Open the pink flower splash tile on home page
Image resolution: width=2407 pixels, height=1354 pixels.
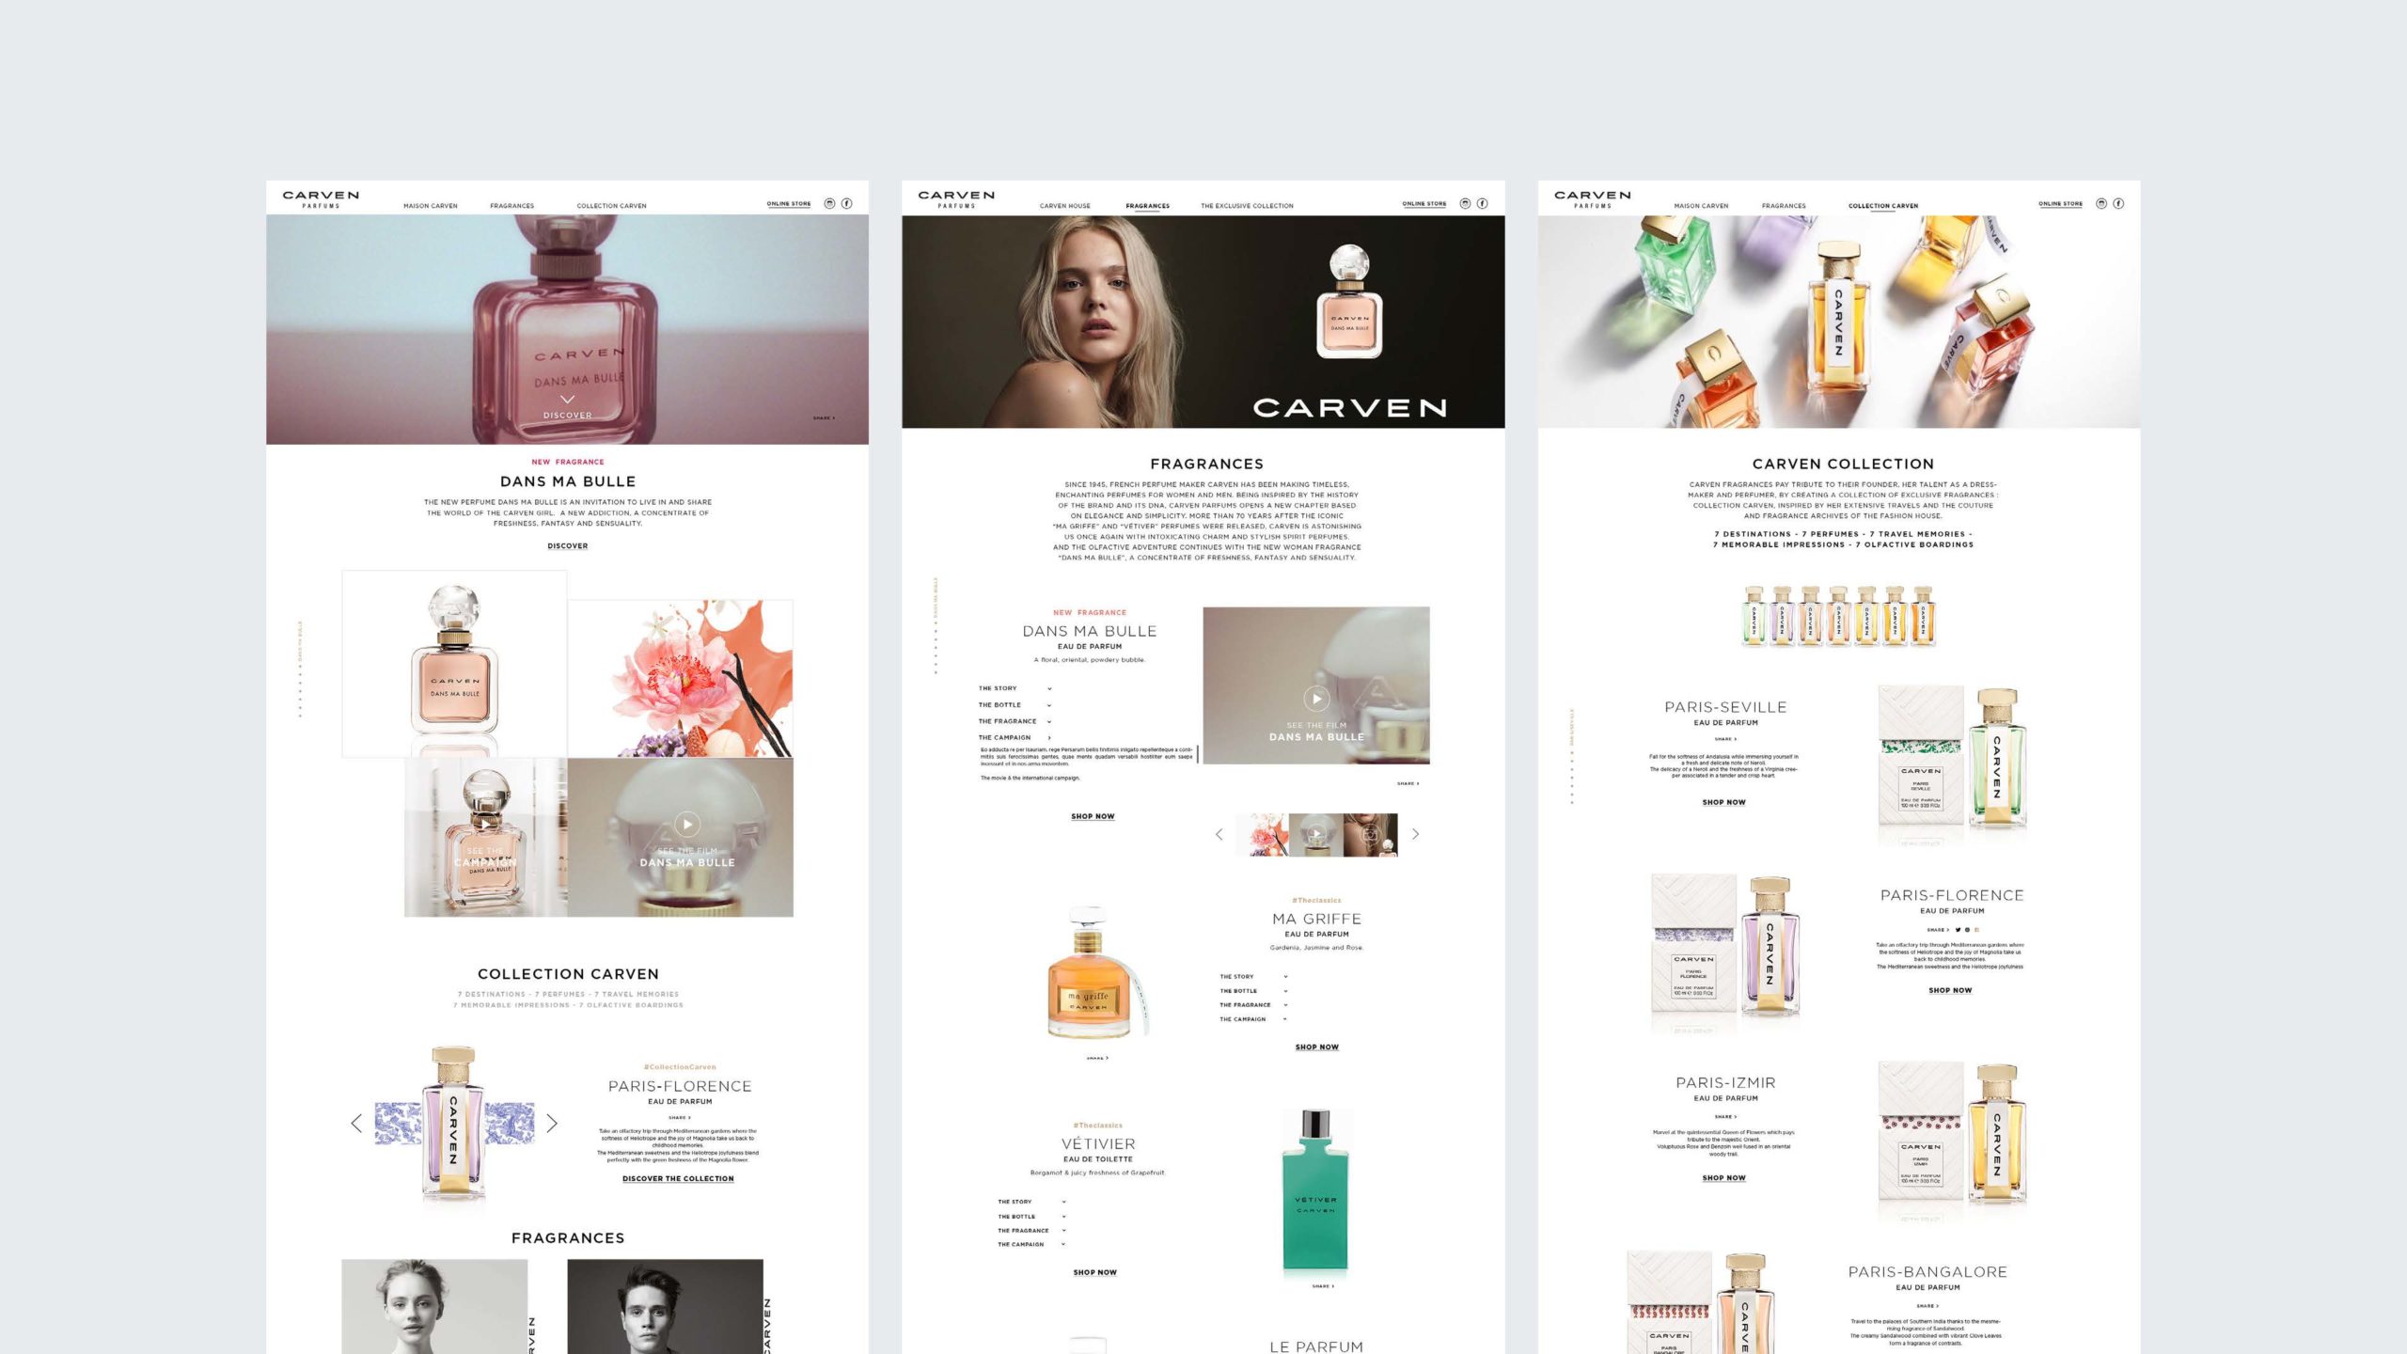point(680,678)
